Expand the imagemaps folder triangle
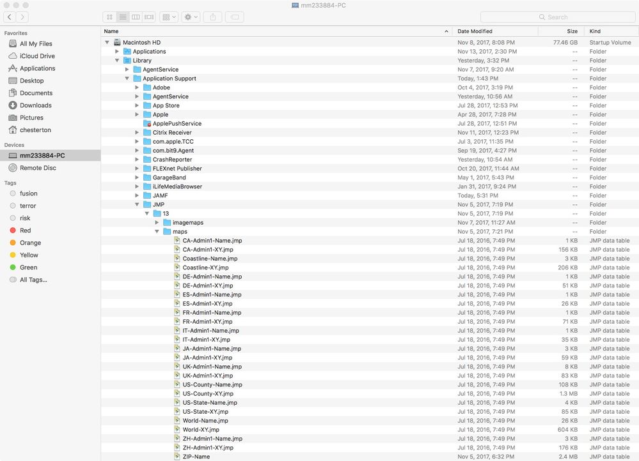639x461 pixels. pos(157,223)
